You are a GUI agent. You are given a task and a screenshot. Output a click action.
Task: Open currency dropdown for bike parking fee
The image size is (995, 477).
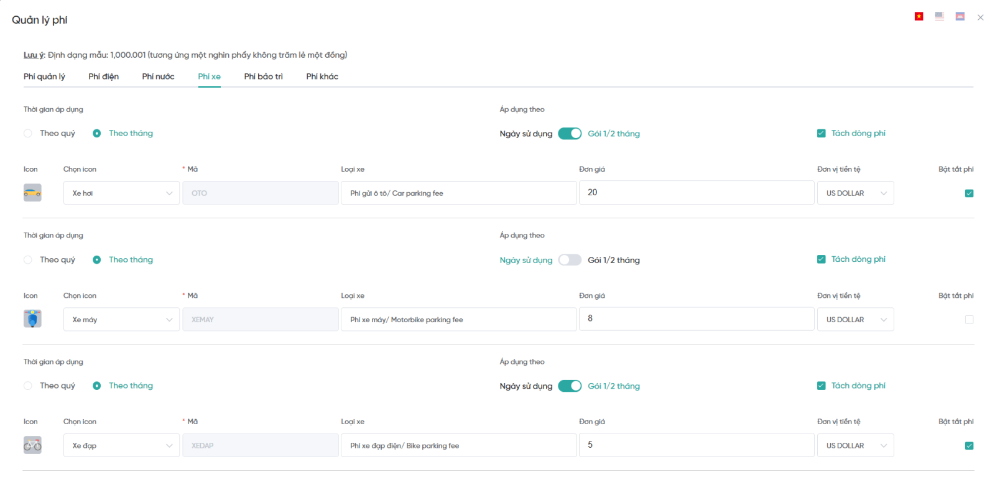coord(855,446)
